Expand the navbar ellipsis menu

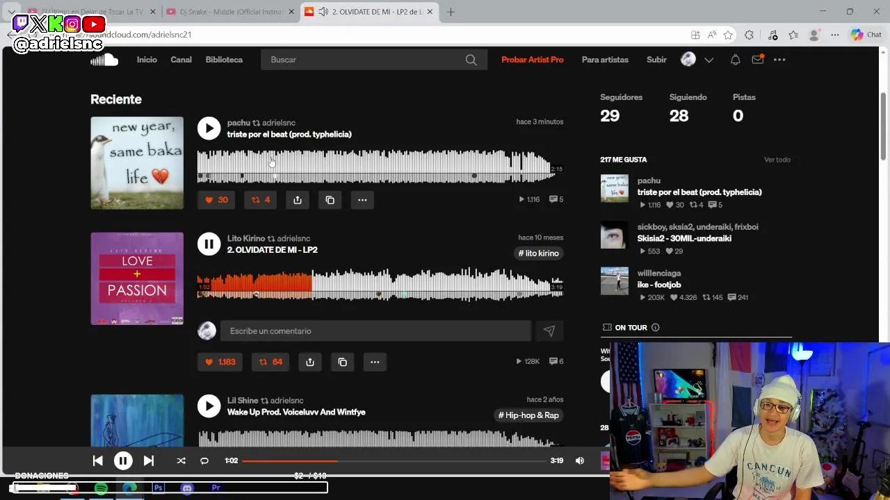(779, 60)
